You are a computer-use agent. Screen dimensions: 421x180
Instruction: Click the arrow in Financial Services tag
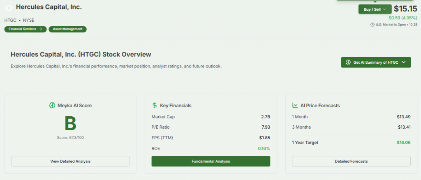tap(41, 29)
